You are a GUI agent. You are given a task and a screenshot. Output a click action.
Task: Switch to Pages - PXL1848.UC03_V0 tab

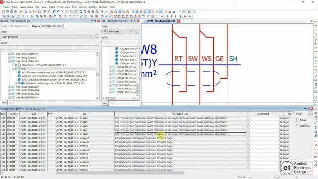15,26
